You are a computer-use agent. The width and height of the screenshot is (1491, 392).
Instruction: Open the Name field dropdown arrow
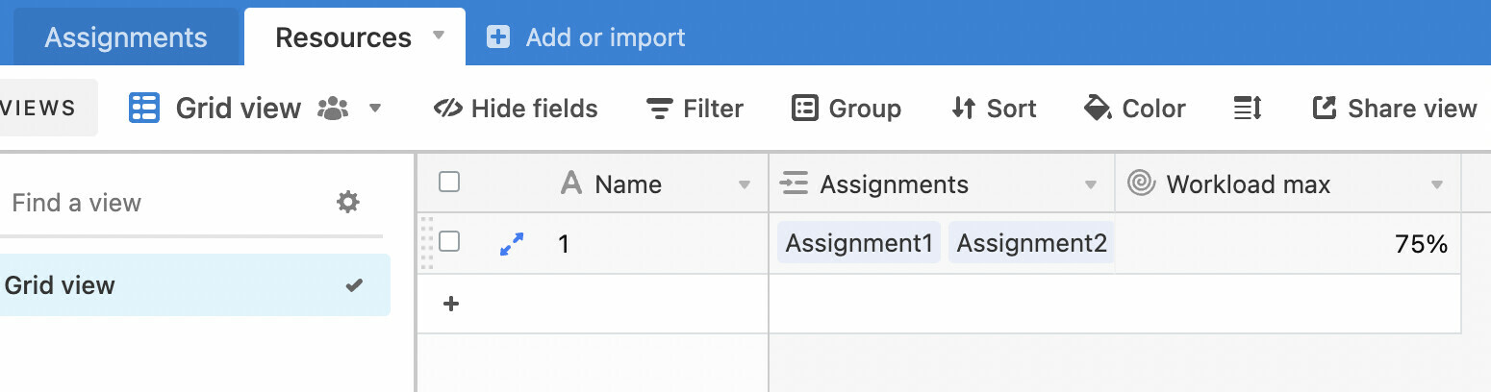coord(744,184)
